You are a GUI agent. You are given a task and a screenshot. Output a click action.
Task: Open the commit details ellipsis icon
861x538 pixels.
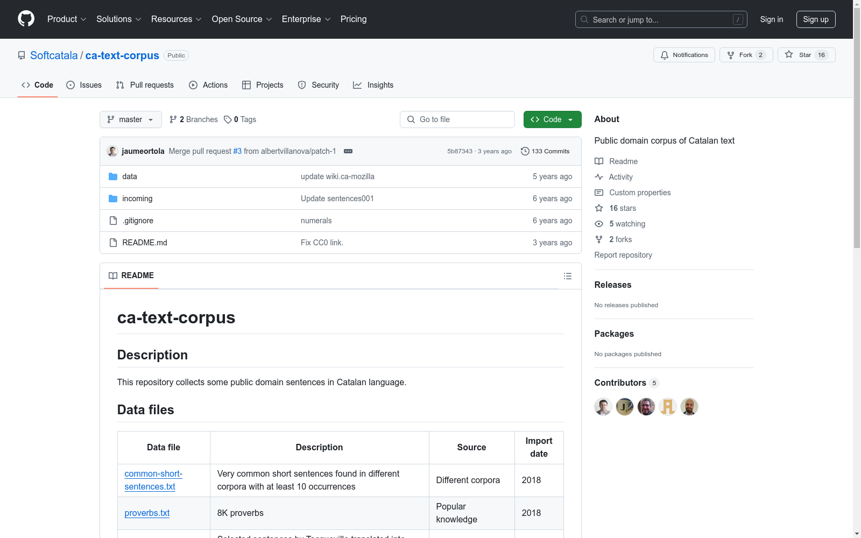pyautogui.click(x=348, y=151)
